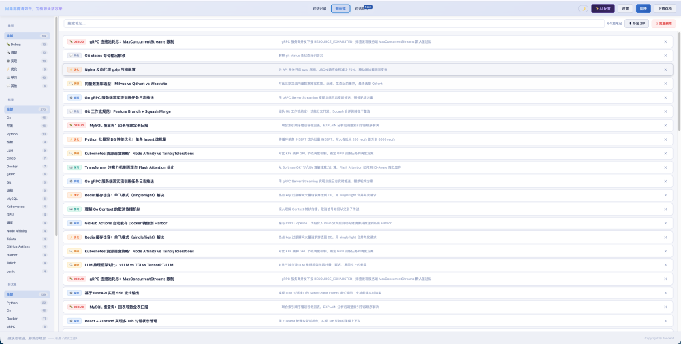Select the 学习 book category filter
This screenshot has height=344, width=681.
point(27,78)
